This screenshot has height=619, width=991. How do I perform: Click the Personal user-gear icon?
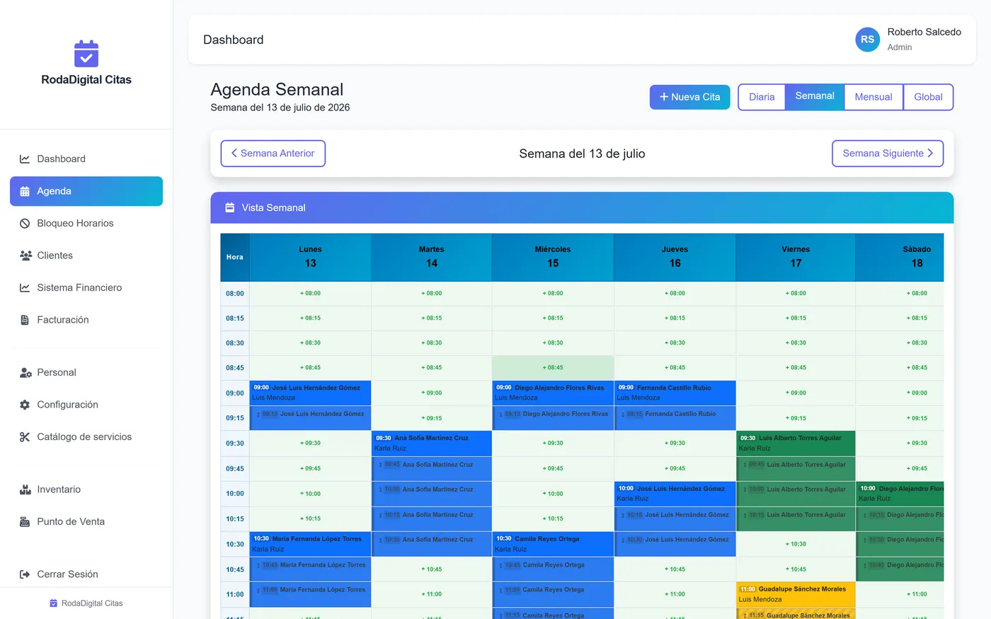(25, 373)
